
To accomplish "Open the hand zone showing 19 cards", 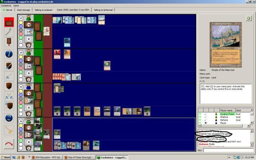I will coord(28,32).
